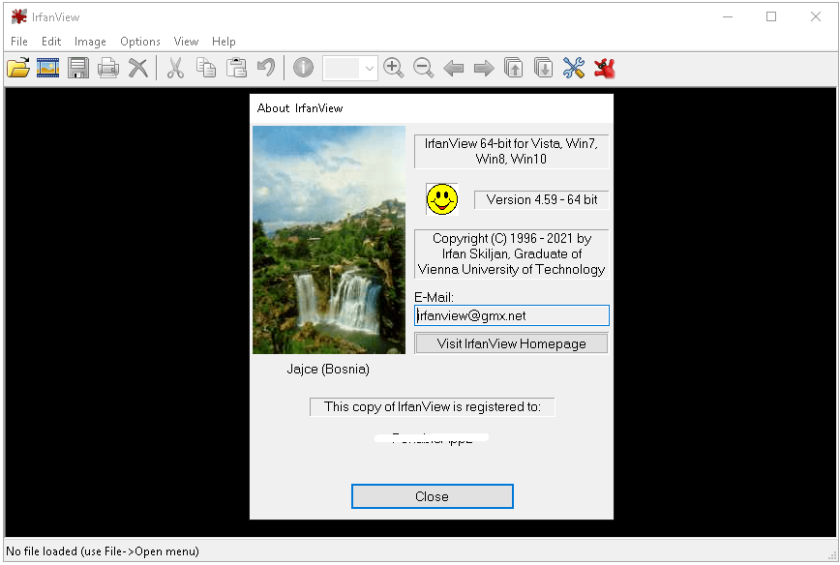Open settings via wrench and screwdriver icon
Screen dimensions: 840x565
click(x=574, y=68)
